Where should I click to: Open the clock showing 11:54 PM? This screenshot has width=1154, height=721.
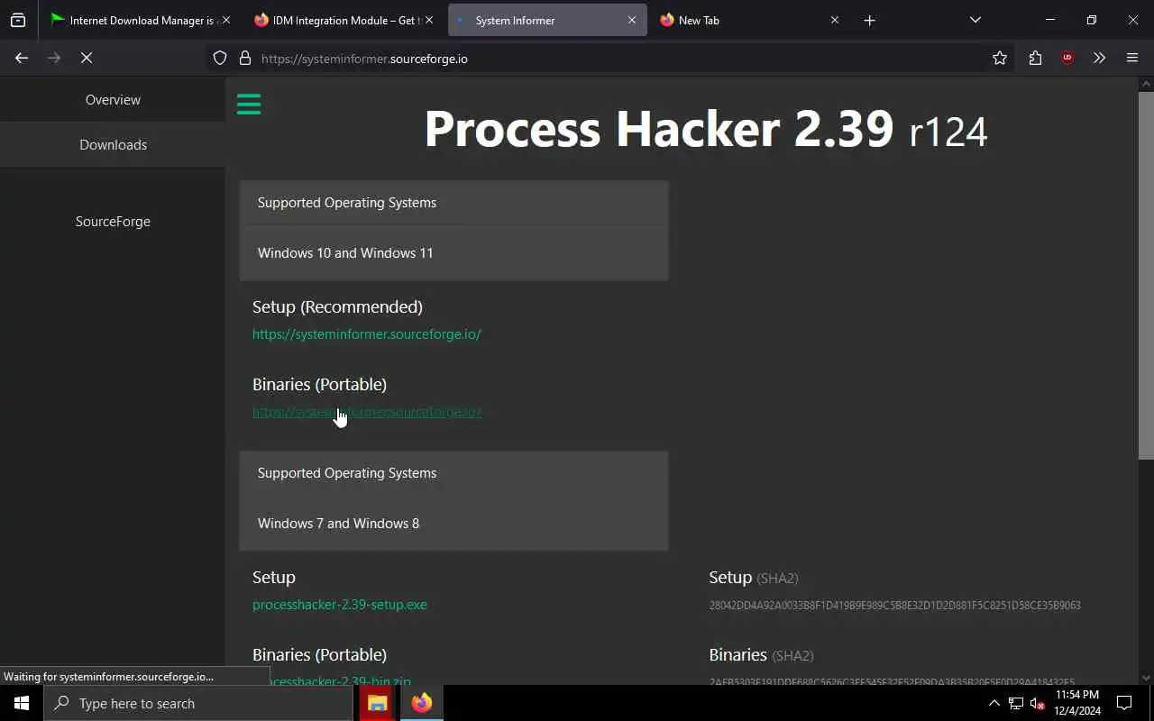tap(1077, 703)
